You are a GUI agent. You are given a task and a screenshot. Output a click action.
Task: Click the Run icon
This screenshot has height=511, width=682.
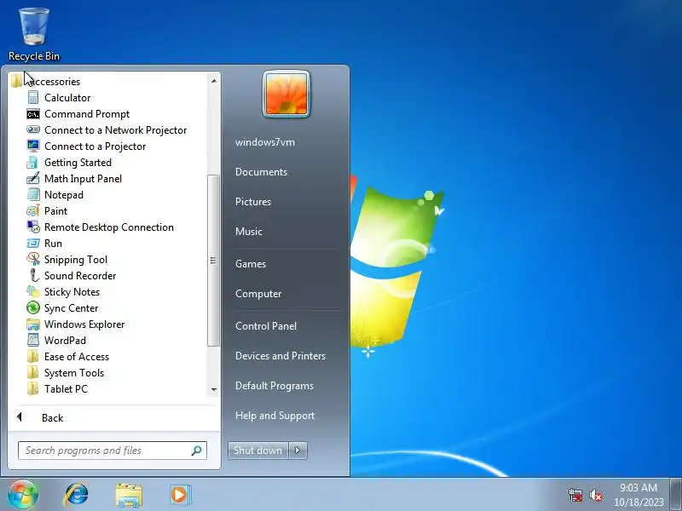pos(33,244)
